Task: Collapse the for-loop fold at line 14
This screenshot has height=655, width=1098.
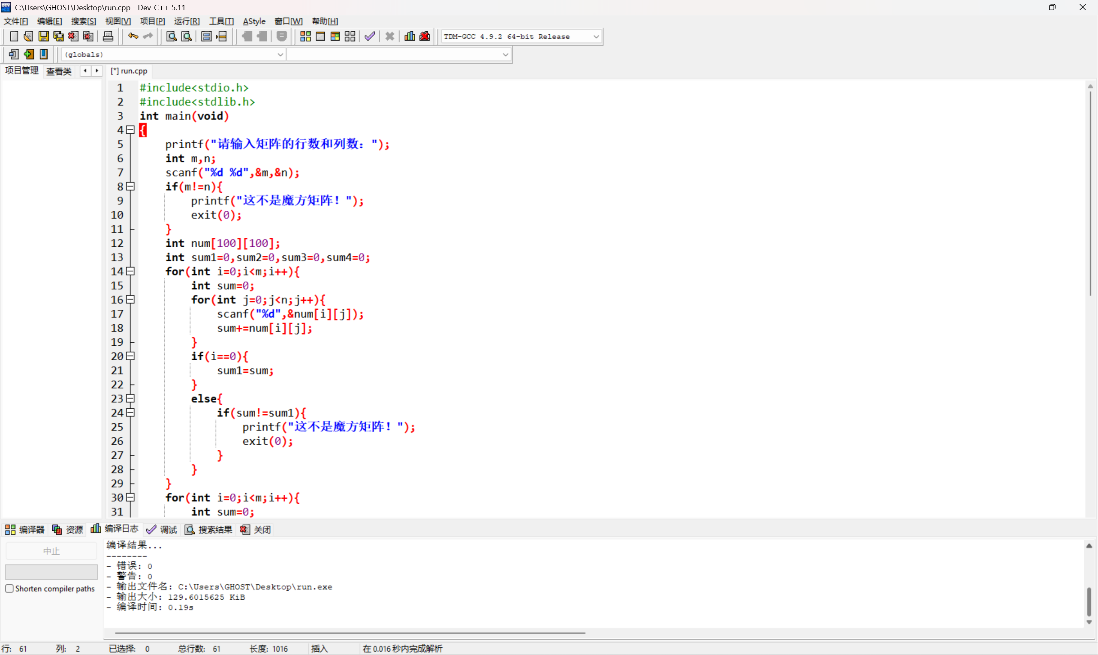Action: click(130, 272)
